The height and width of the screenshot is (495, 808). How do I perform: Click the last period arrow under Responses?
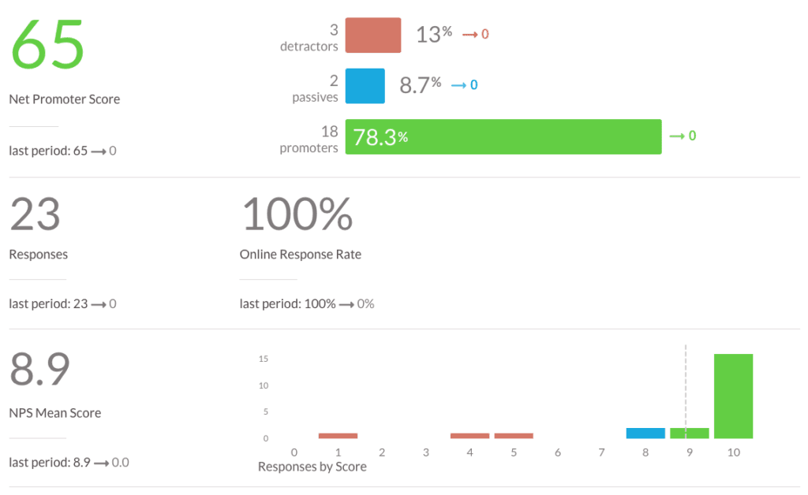tap(98, 304)
